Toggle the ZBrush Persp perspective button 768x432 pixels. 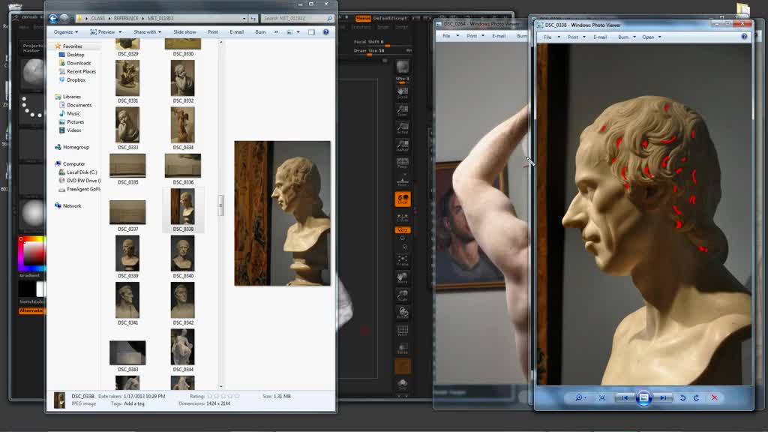tap(403, 163)
